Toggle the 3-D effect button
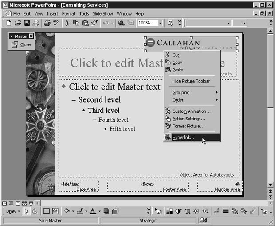Viewport: 275px width, 226px height. point(115,211)
